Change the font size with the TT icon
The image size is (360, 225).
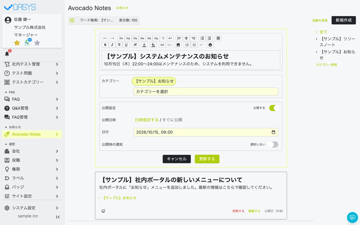pos(135,45)
